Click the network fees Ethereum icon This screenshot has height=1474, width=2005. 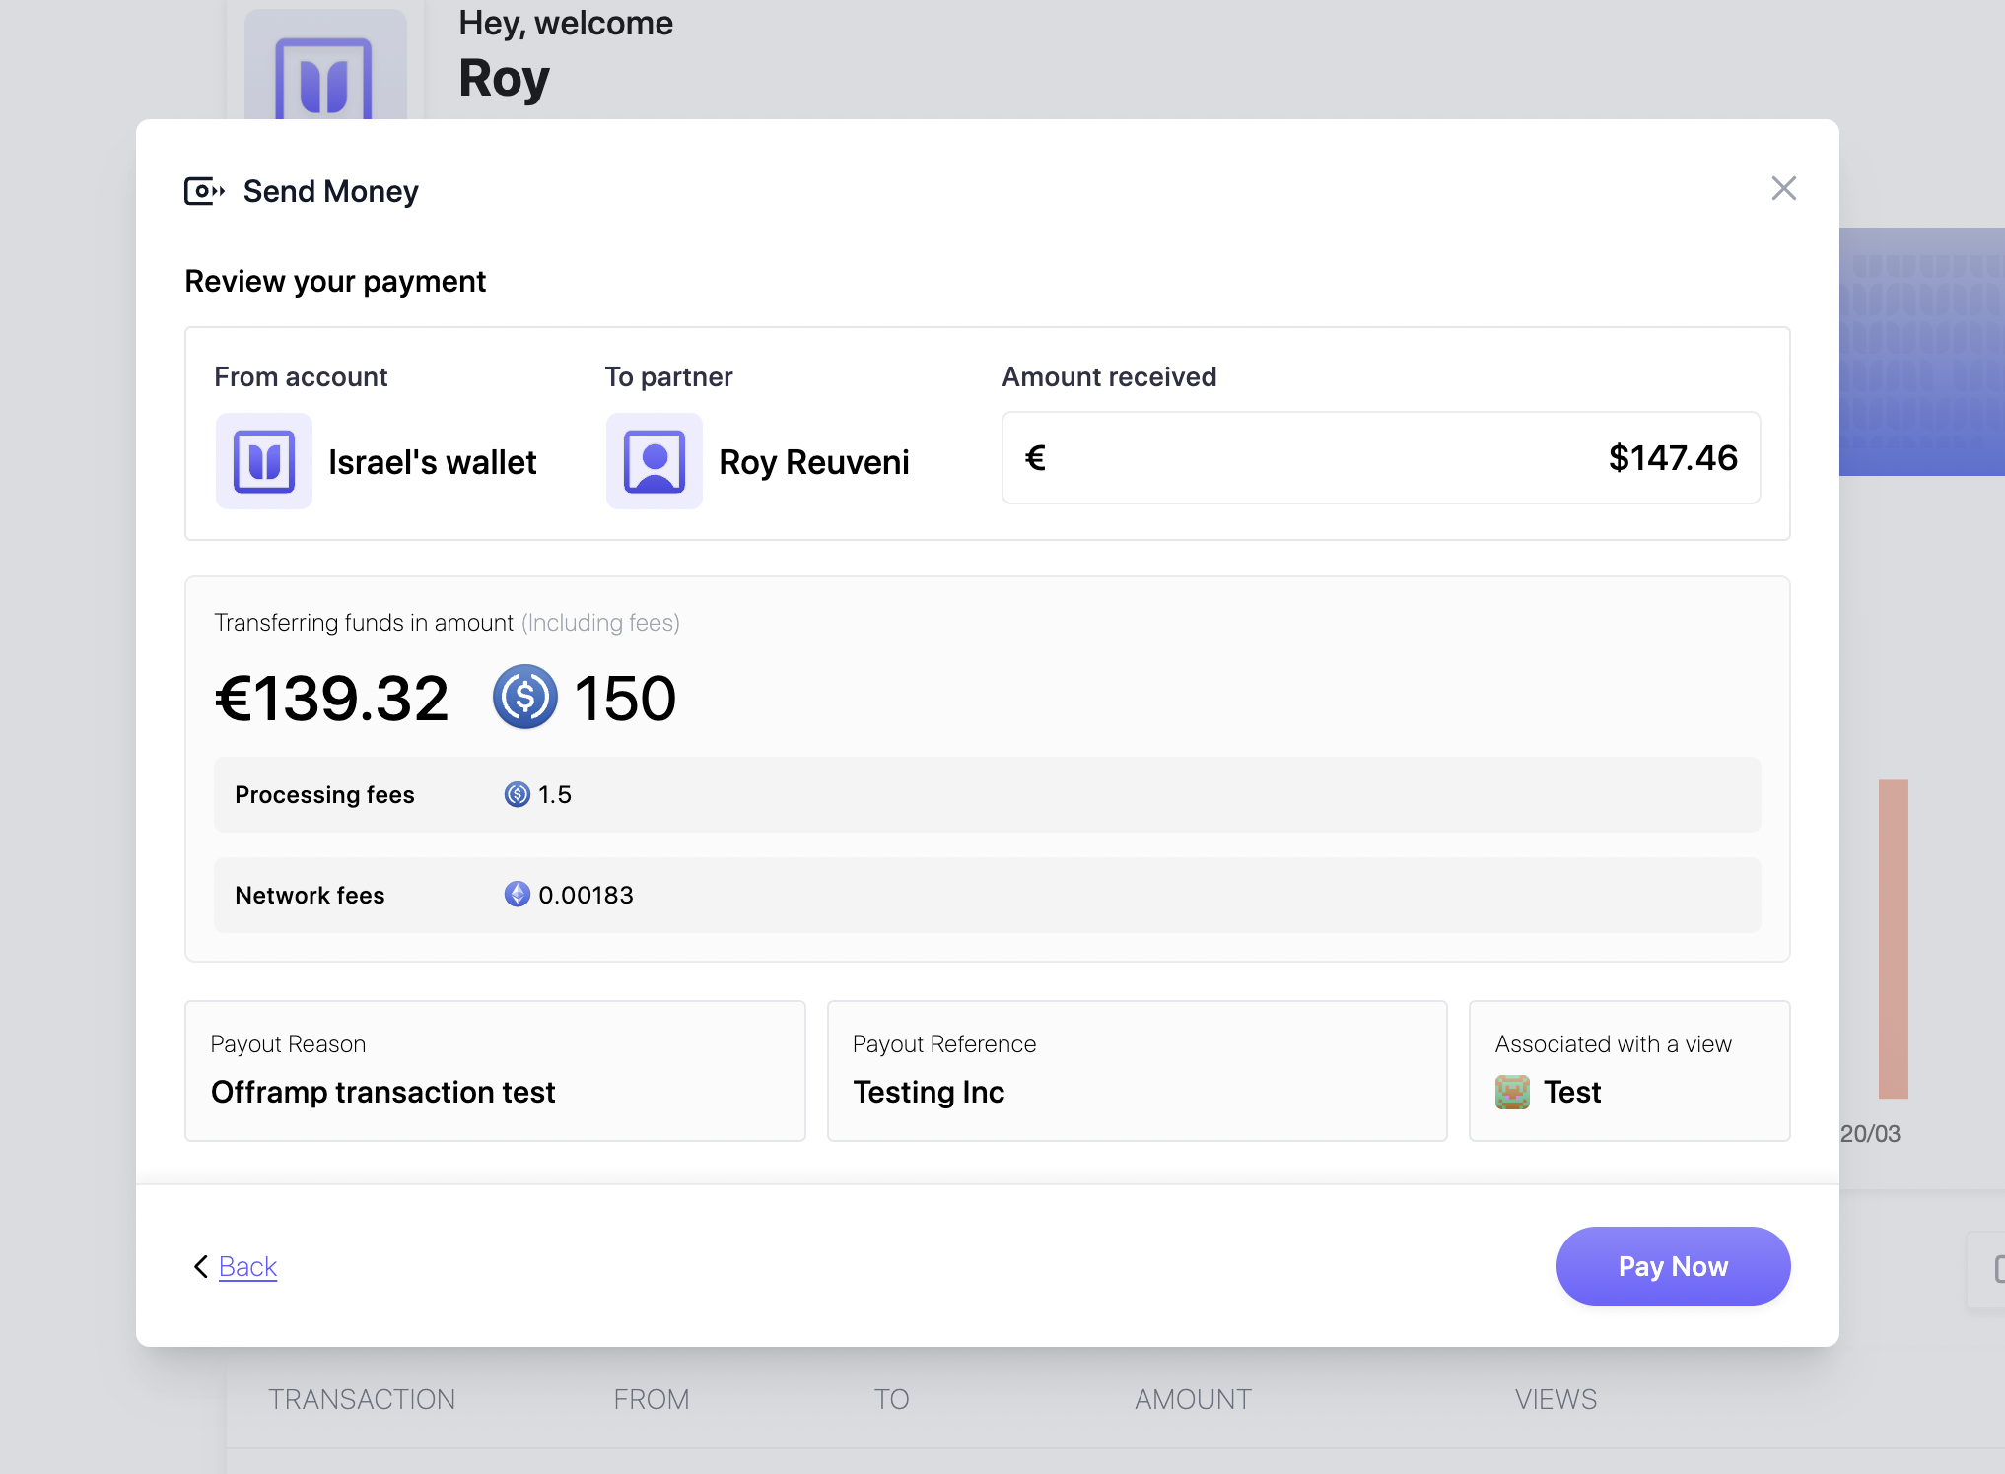pyautogui.click(x=517, y=895)
